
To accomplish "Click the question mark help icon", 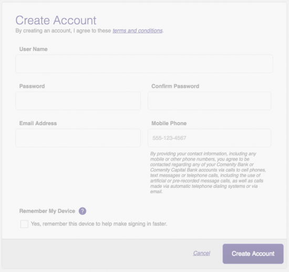I will click(x=82, y=211).
